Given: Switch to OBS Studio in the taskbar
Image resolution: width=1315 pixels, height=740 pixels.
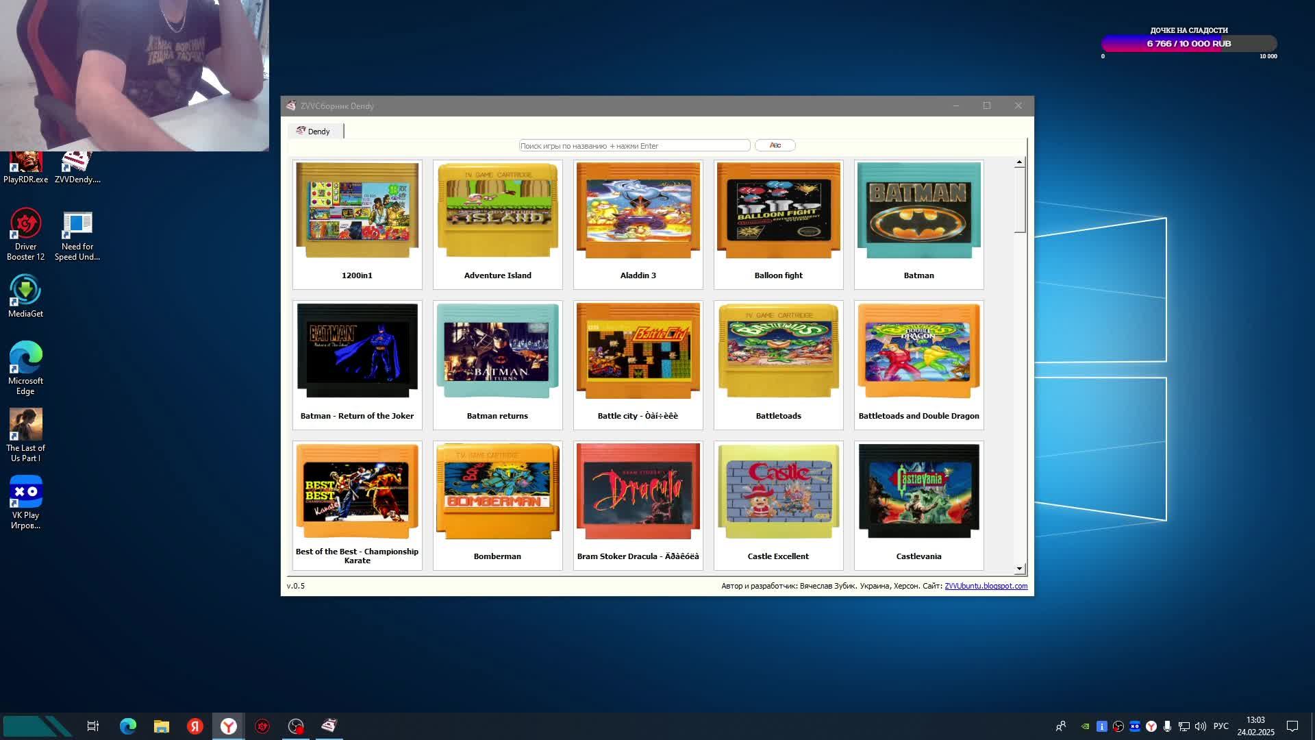Looking at the screenshot, I should [x=296, y=726].
